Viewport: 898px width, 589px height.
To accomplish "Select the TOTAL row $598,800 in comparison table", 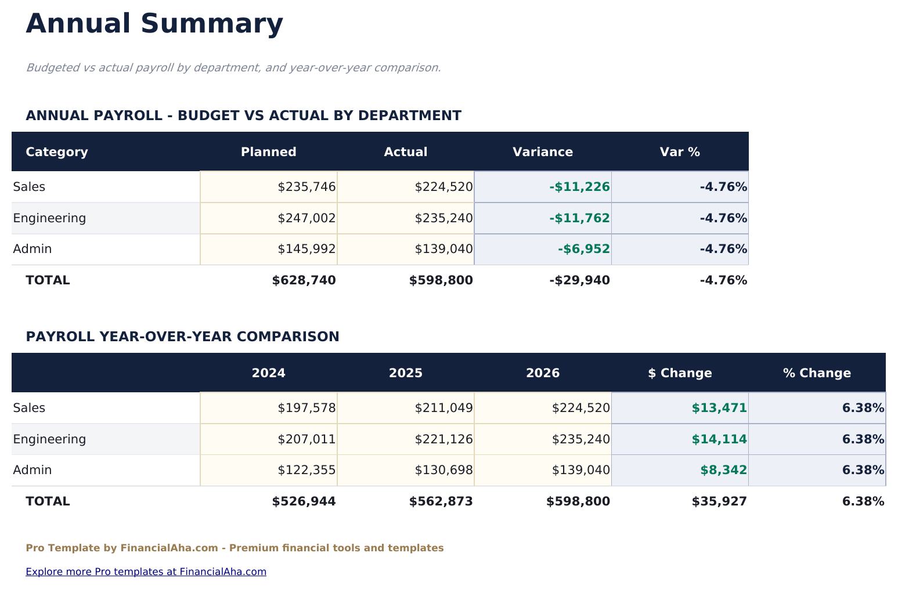I will click(578, 501).
